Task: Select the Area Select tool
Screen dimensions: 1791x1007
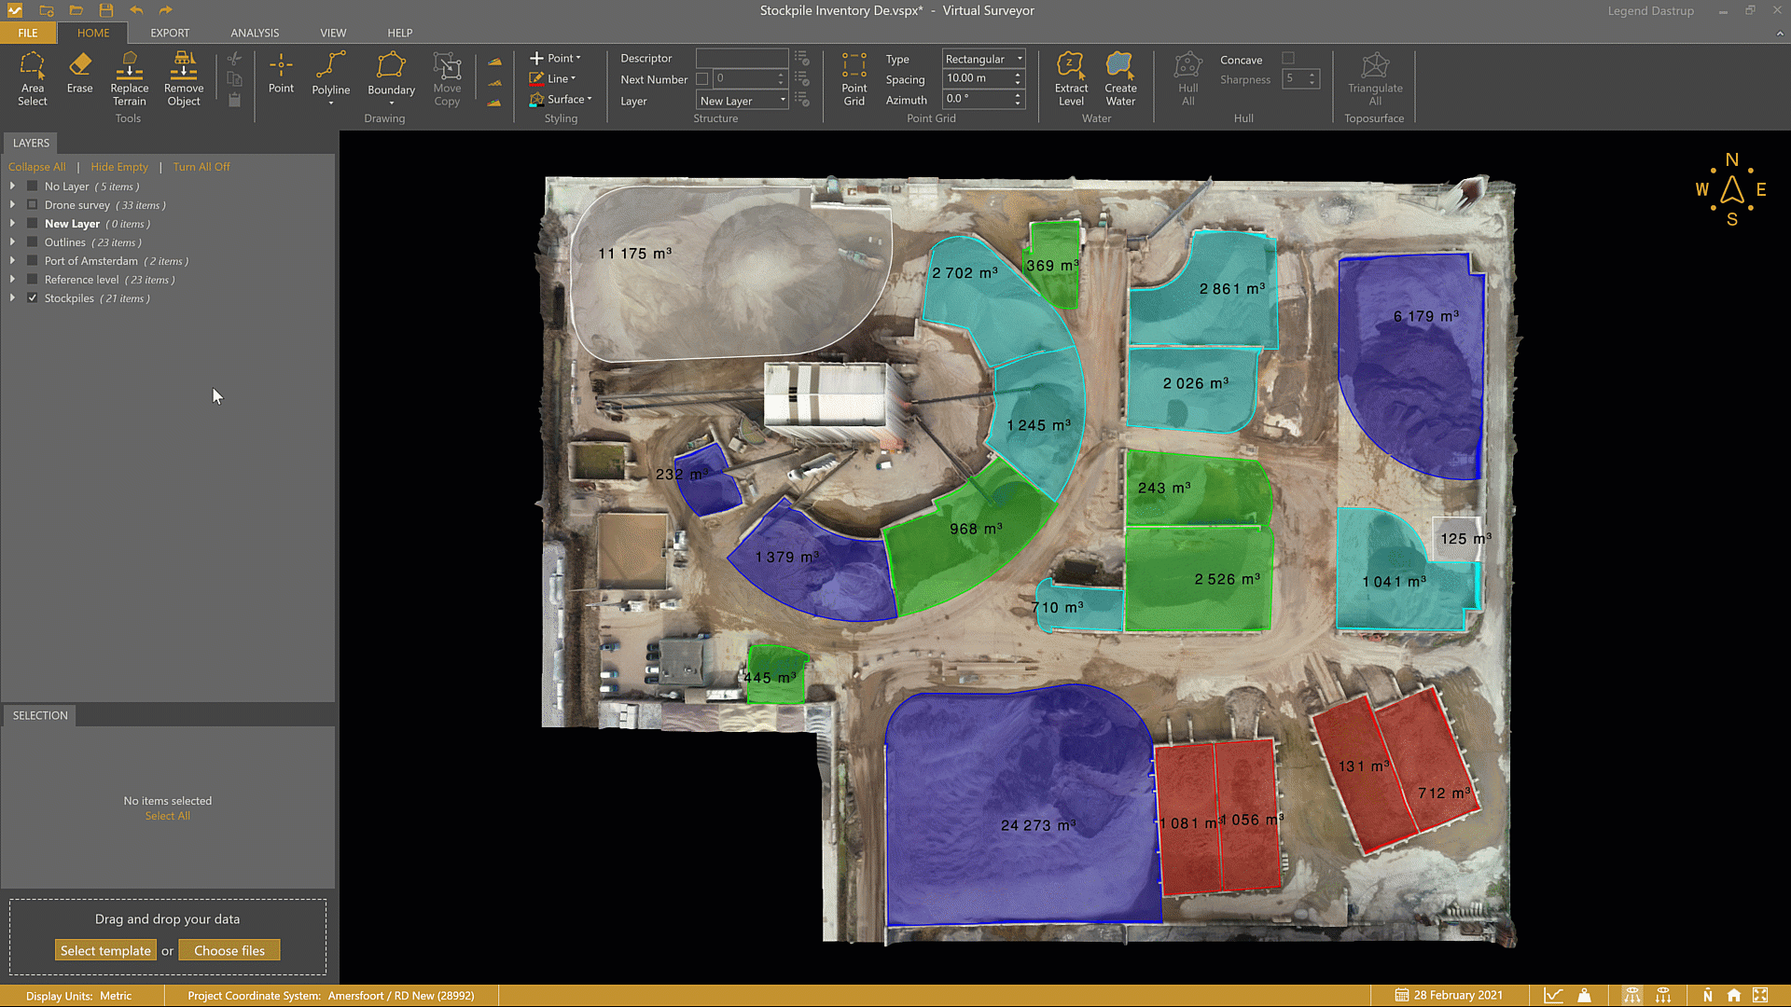Action: [x=32, y=79]
